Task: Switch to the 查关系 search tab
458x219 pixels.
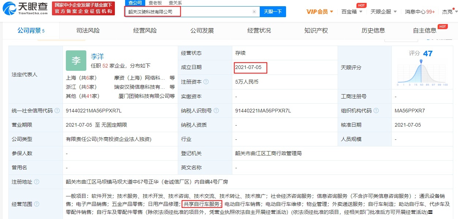Action: (x=175, y=3)
